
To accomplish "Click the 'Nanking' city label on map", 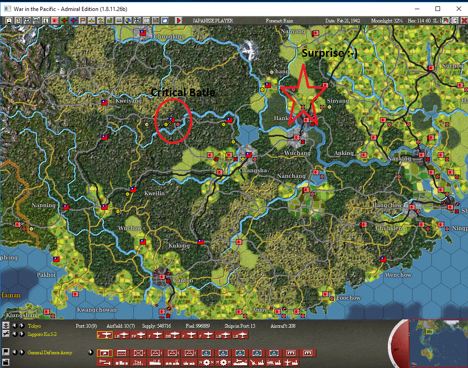I will 399,159.
